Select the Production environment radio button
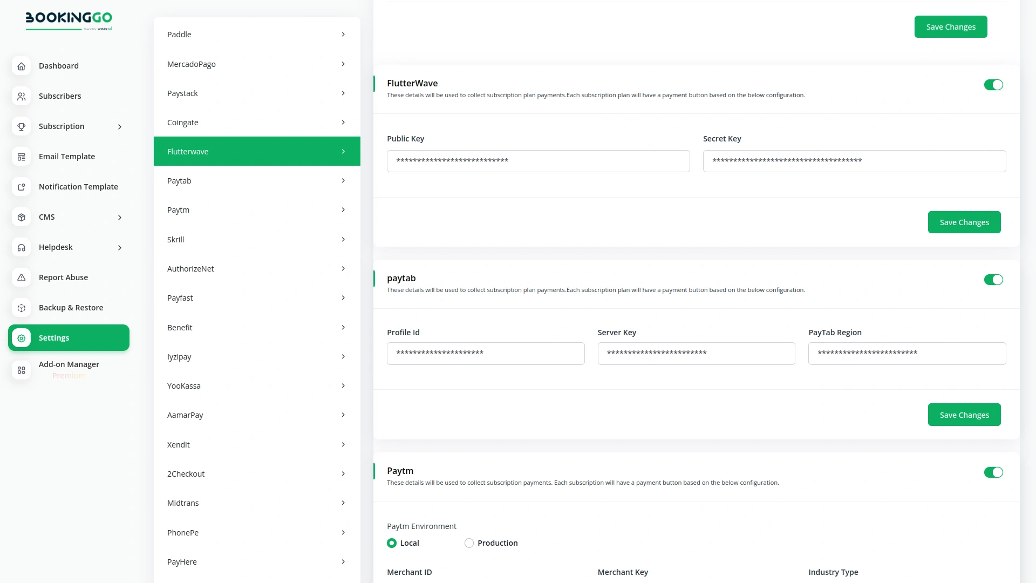This screenshot has height=583, width=1036. coord(469,543)
